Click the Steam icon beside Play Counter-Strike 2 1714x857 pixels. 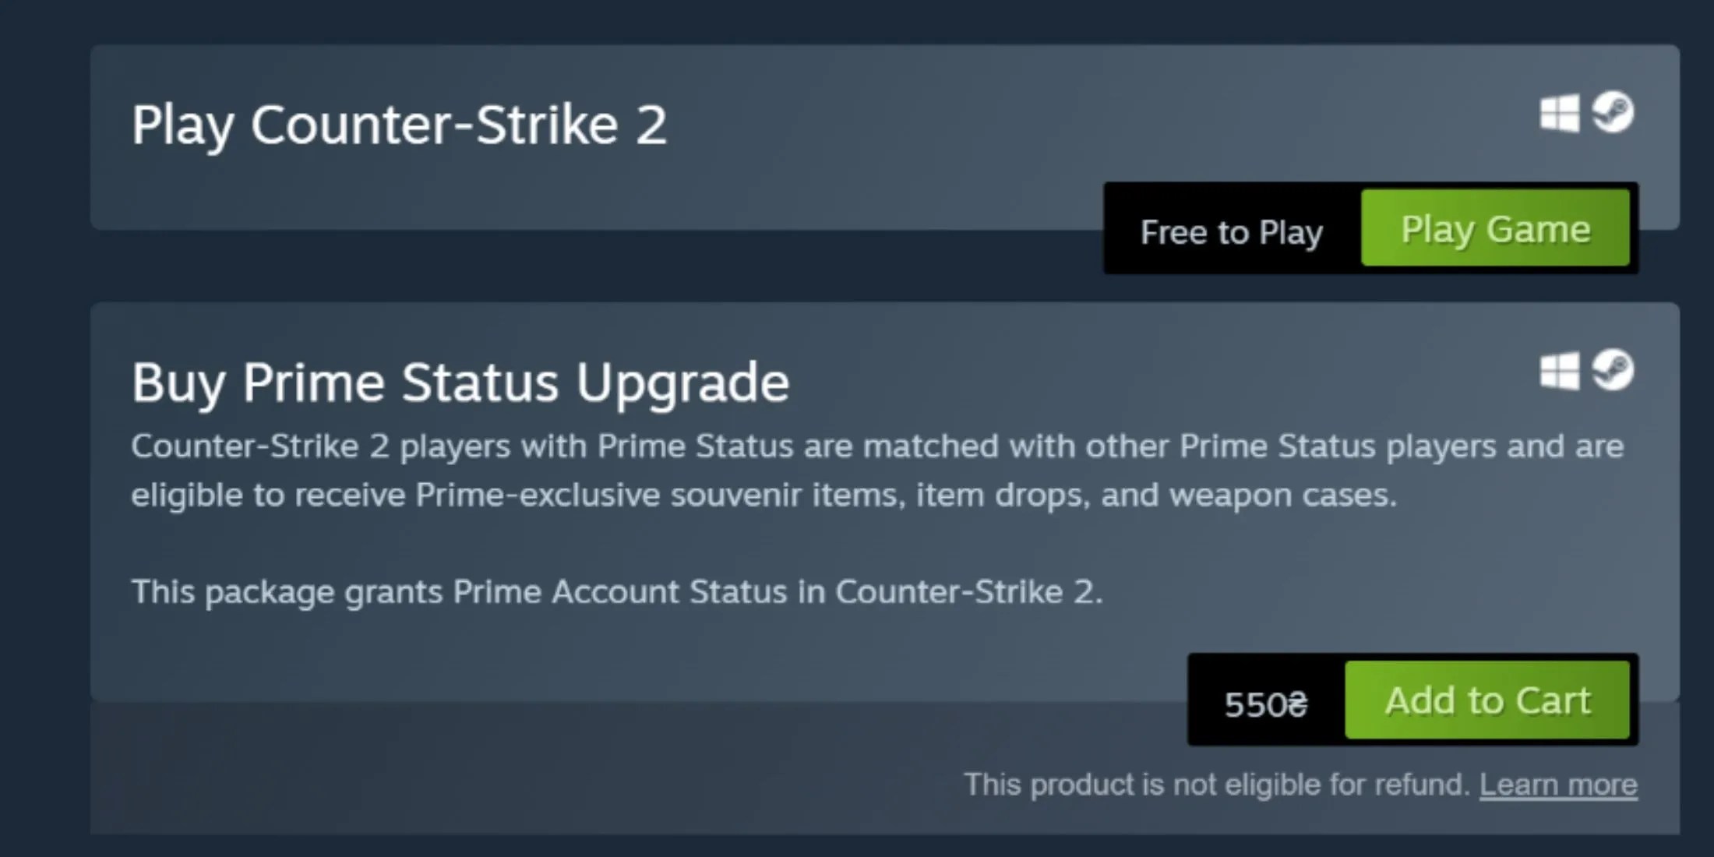tap(1613, 113)
